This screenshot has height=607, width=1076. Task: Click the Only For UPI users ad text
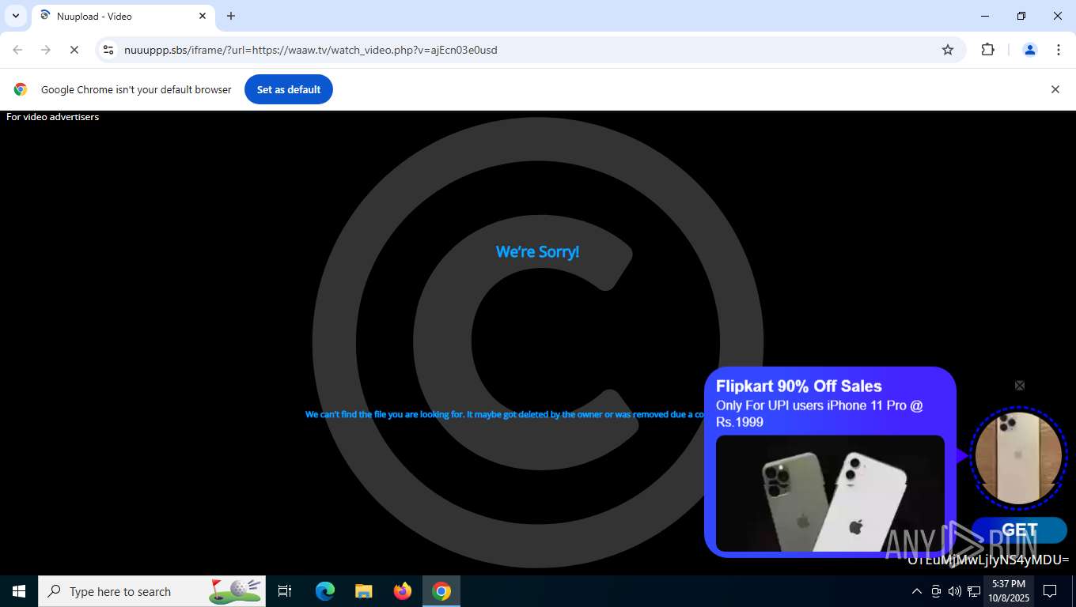tap(820, 413)
